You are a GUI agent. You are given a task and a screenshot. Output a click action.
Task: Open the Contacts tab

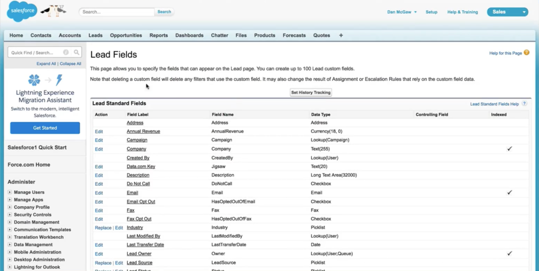(41, 35)
